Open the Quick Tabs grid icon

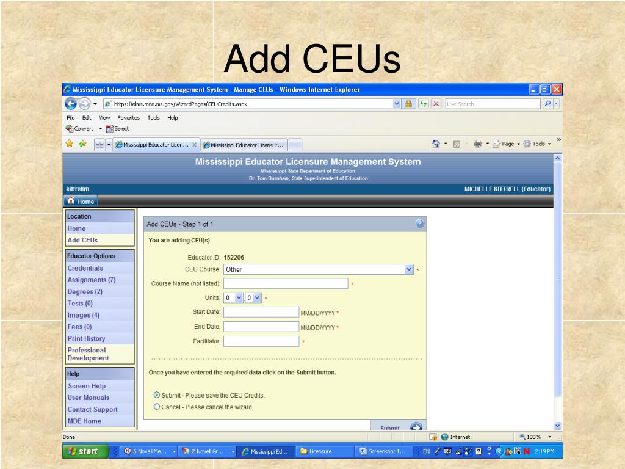point(99,145)
